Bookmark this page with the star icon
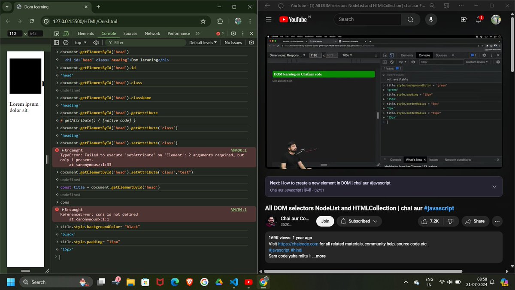This screenshot has height=290, width=515. (203, 21)
